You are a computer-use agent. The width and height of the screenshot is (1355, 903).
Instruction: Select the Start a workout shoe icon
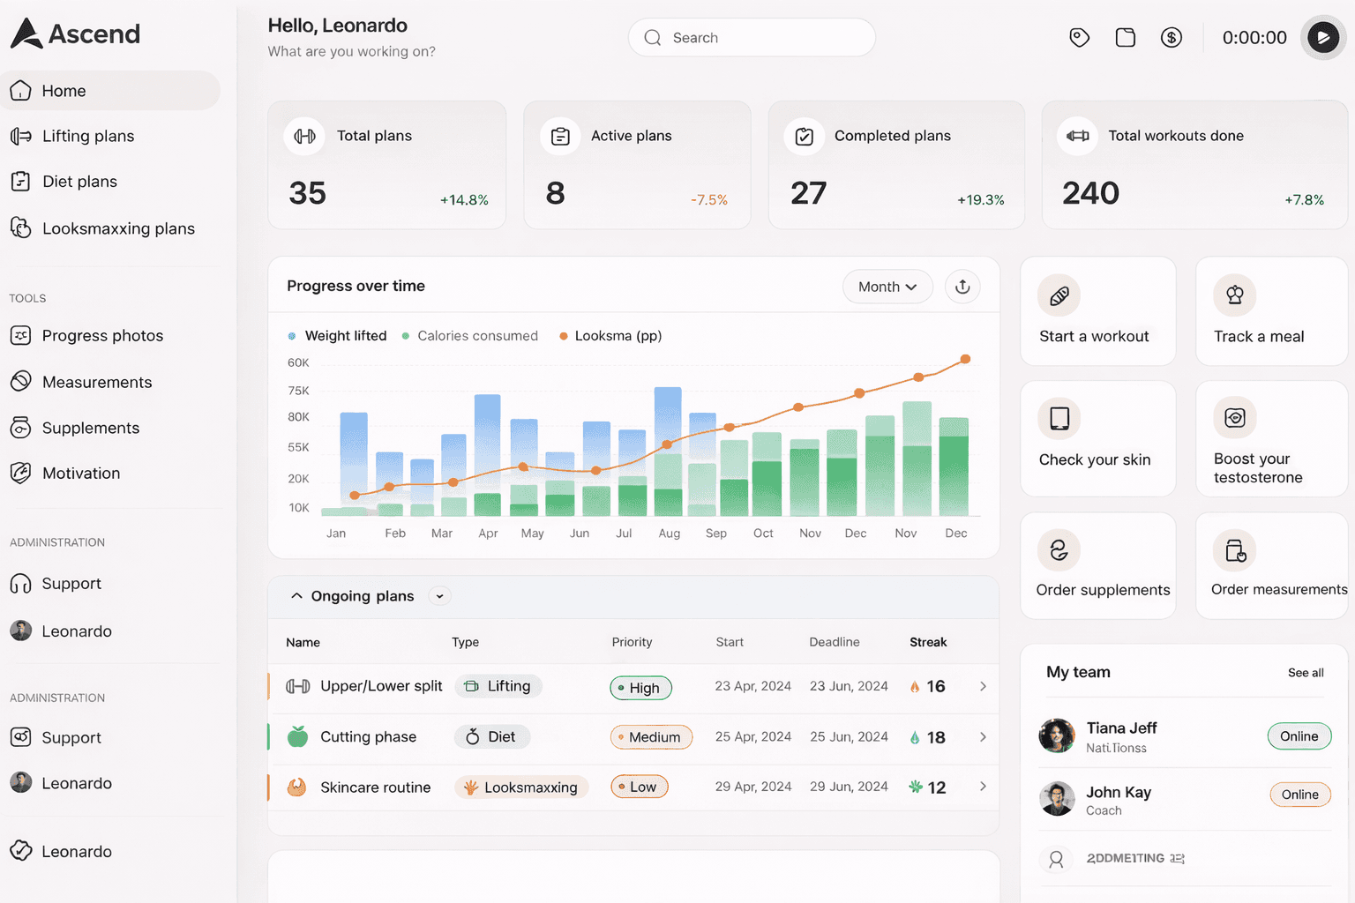point(1058,295)
